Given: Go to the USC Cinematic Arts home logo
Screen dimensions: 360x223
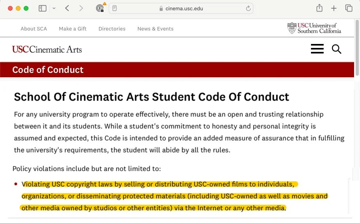Looking at the screenshot, I should coord(47,50).
